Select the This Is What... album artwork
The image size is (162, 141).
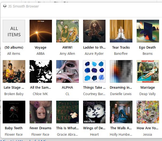pos(67,112)
